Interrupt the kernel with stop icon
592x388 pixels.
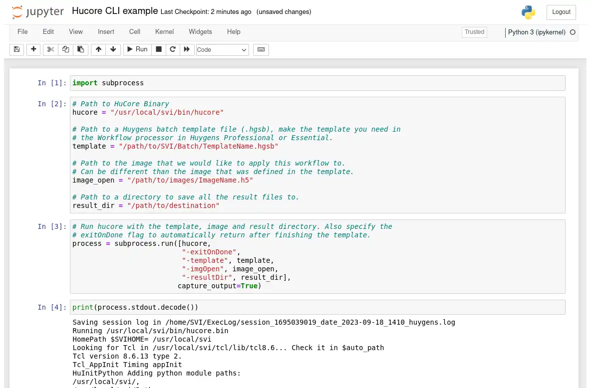pos(159,49)
